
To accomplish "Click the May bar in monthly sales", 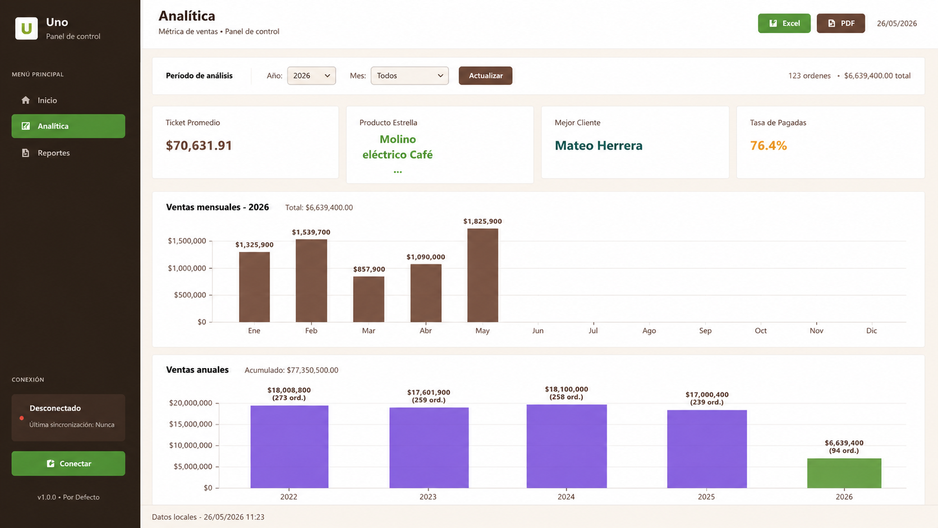I will (x=482, y=275).
